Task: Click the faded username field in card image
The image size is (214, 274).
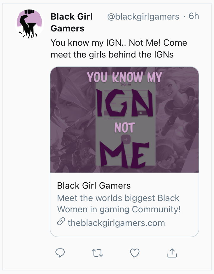Action: coord(126,94)
